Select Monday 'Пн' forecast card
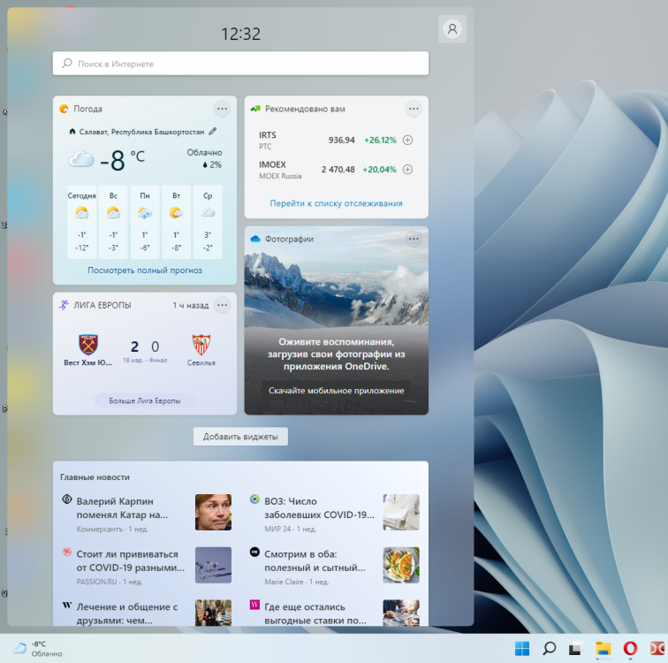668x663 pixels. click(145, 222)
